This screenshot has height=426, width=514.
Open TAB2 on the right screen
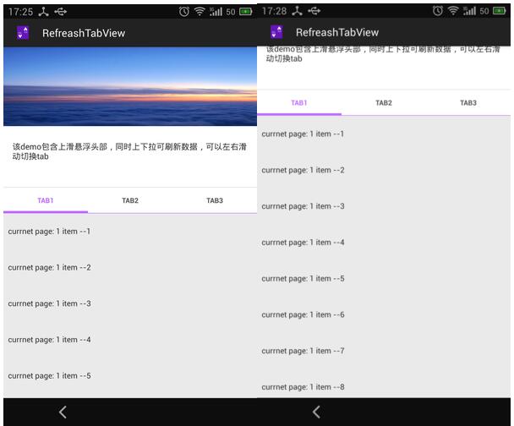(x=384, y=103)
